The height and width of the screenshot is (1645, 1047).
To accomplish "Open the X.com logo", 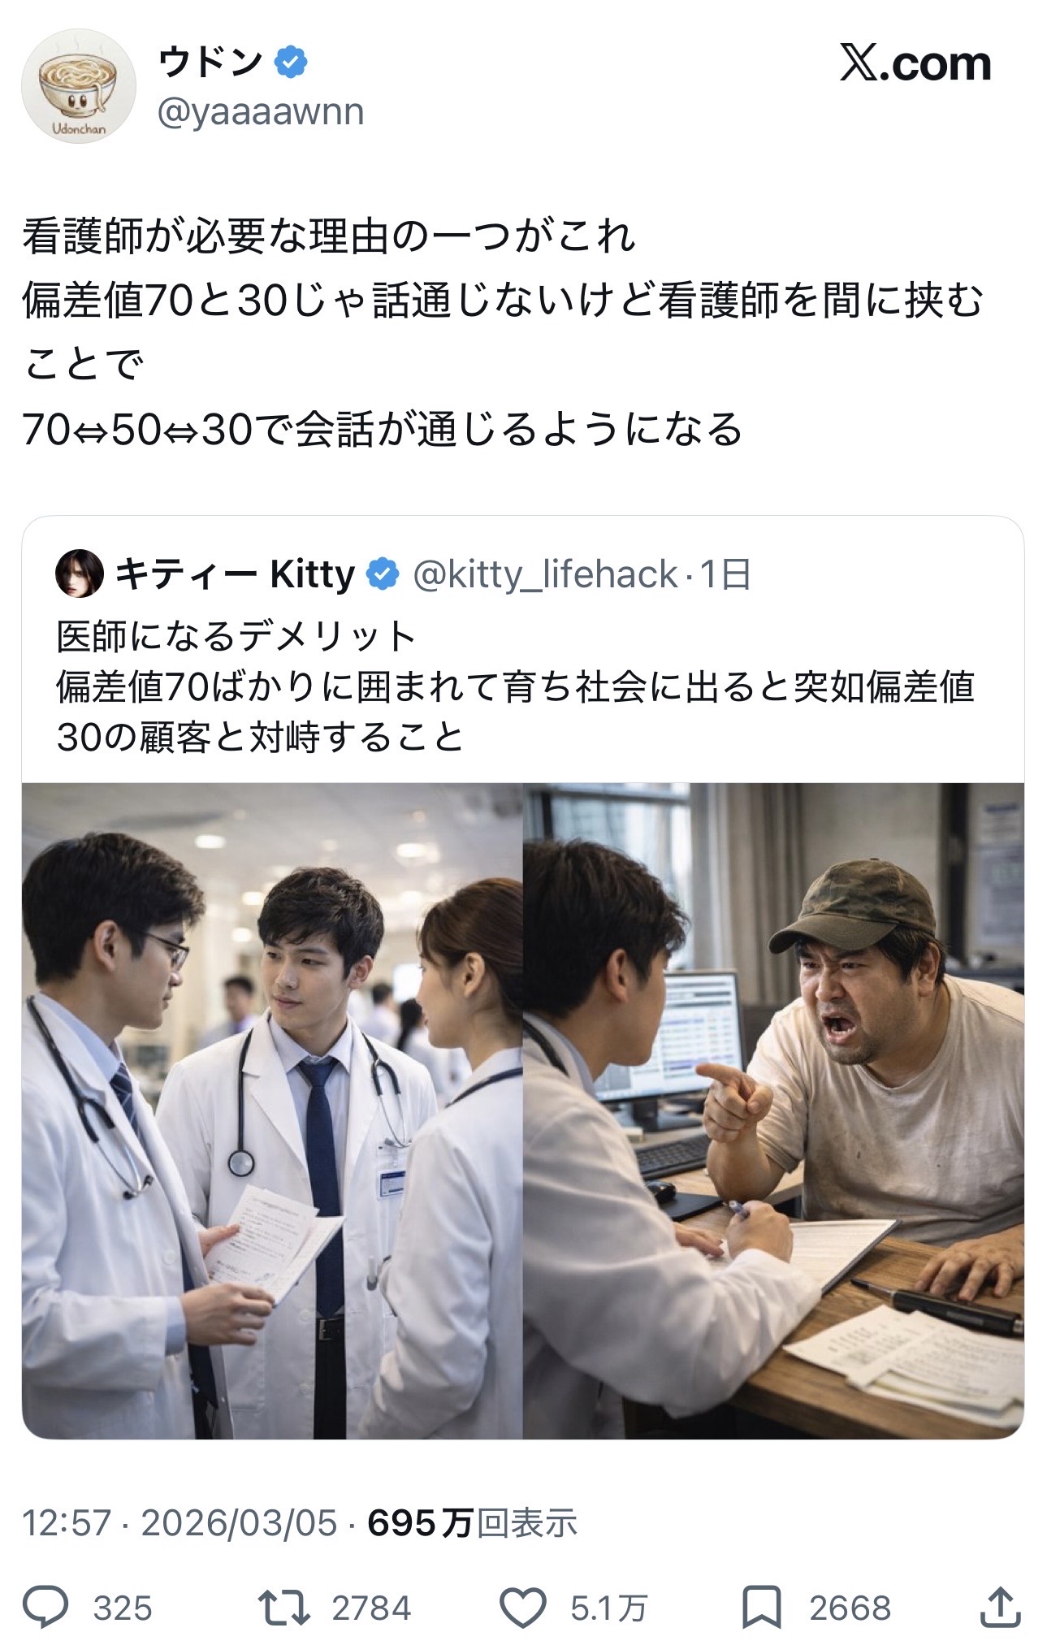I will coord(915,63).
